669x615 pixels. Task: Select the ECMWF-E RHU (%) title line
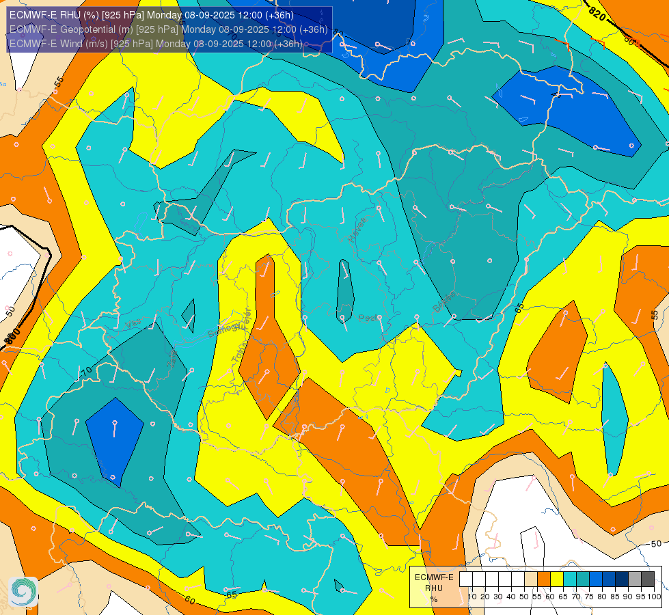[152, 15]
